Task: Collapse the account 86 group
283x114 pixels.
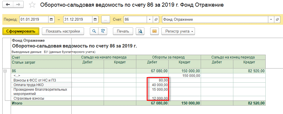Action: 5,71
